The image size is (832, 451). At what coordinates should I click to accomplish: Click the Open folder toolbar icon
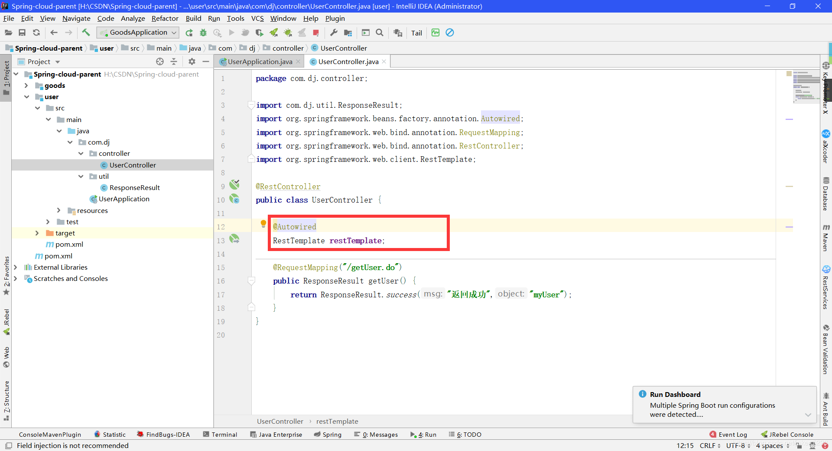(8, 33)
